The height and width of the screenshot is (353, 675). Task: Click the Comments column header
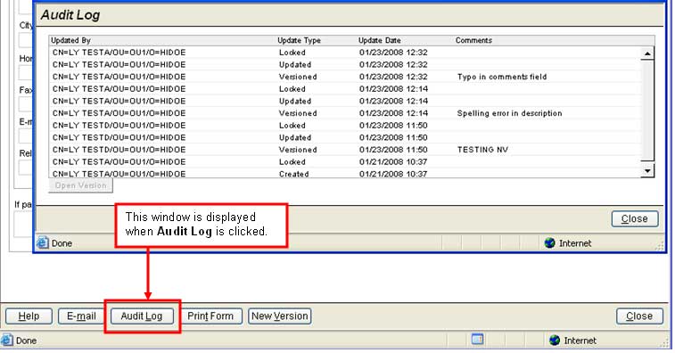(473, 40)
